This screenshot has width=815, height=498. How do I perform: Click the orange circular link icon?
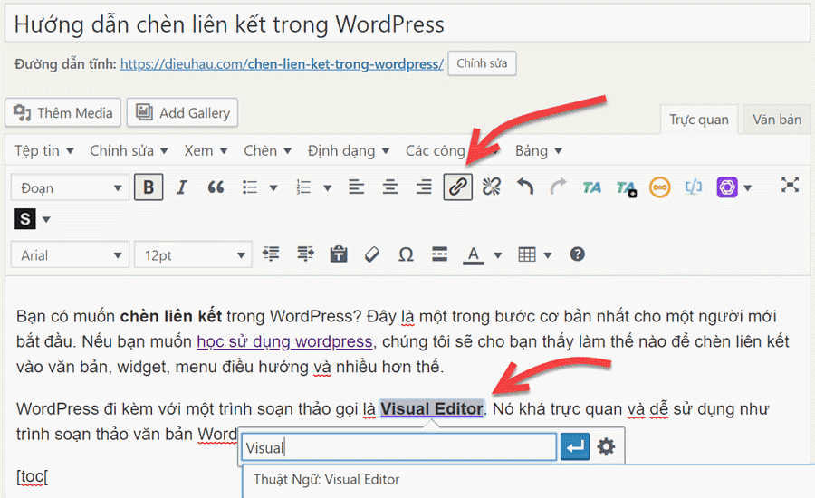(x=659, y=187)
